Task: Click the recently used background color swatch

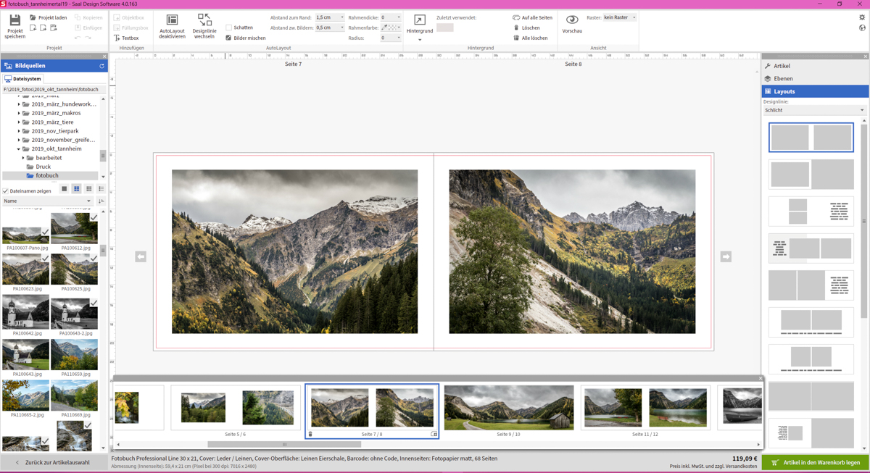Action: tap(444, 28)
